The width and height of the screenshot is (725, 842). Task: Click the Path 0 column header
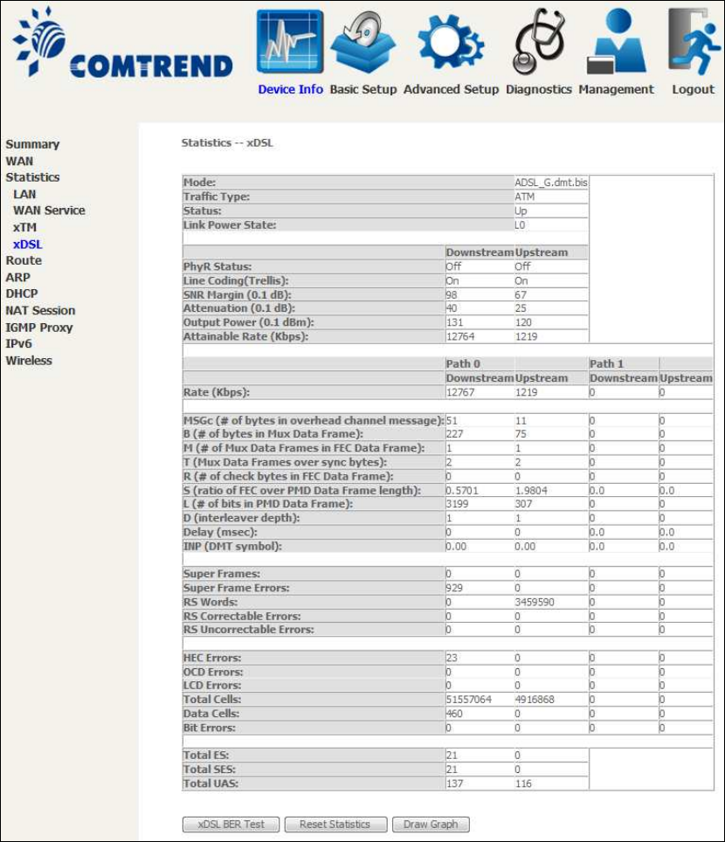click(462, 363)
